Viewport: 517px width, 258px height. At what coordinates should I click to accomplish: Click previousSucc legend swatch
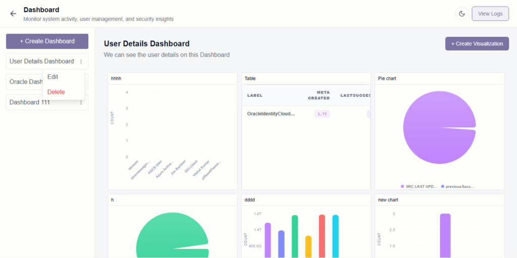(x=443, y=186)
